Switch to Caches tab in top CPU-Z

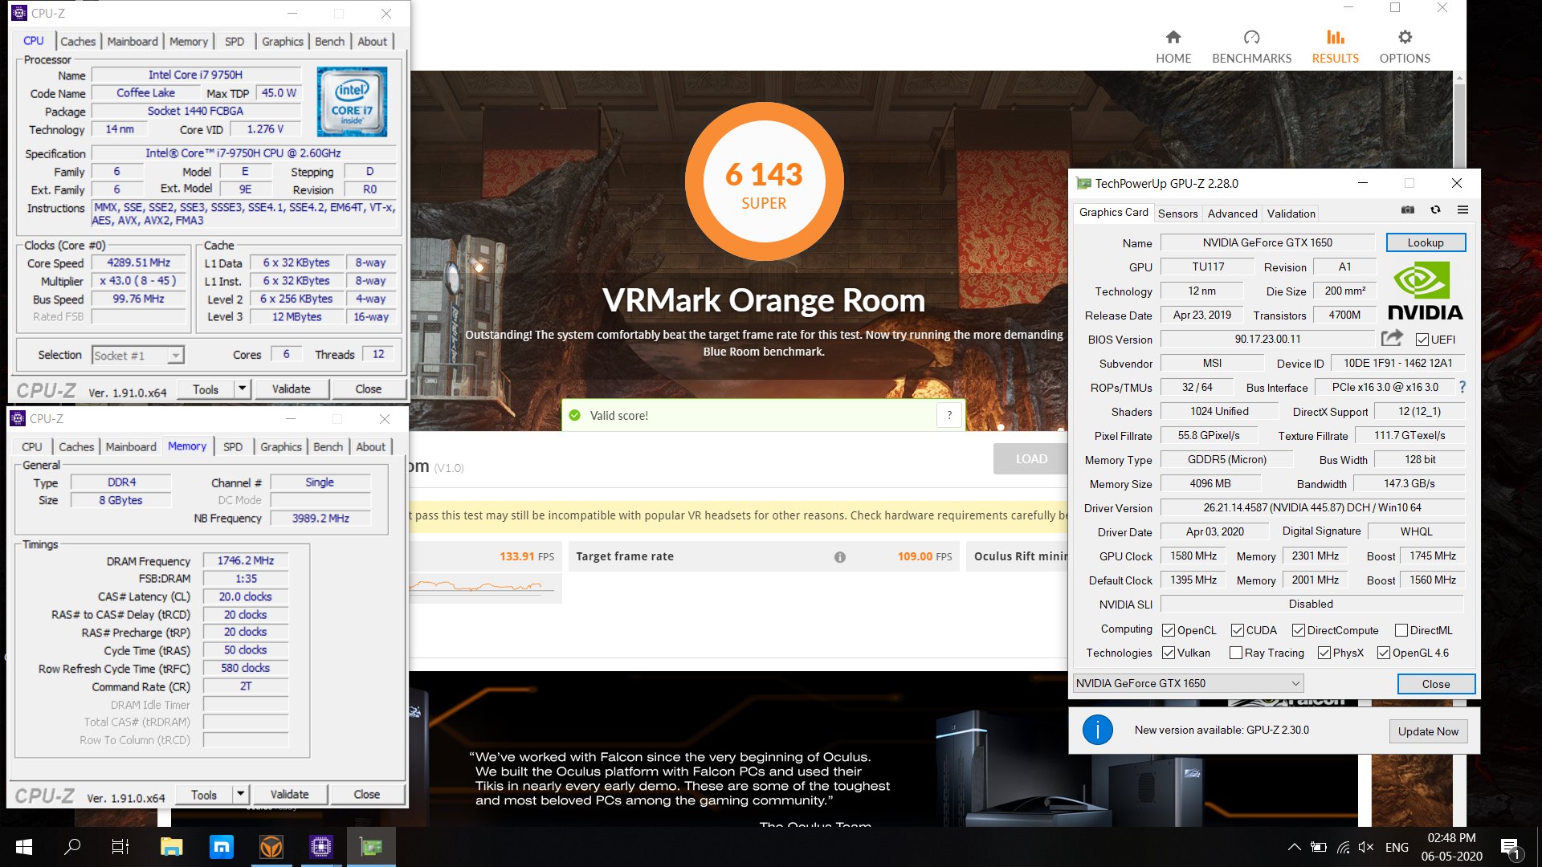pyautogui.click(x=78, y=41)
